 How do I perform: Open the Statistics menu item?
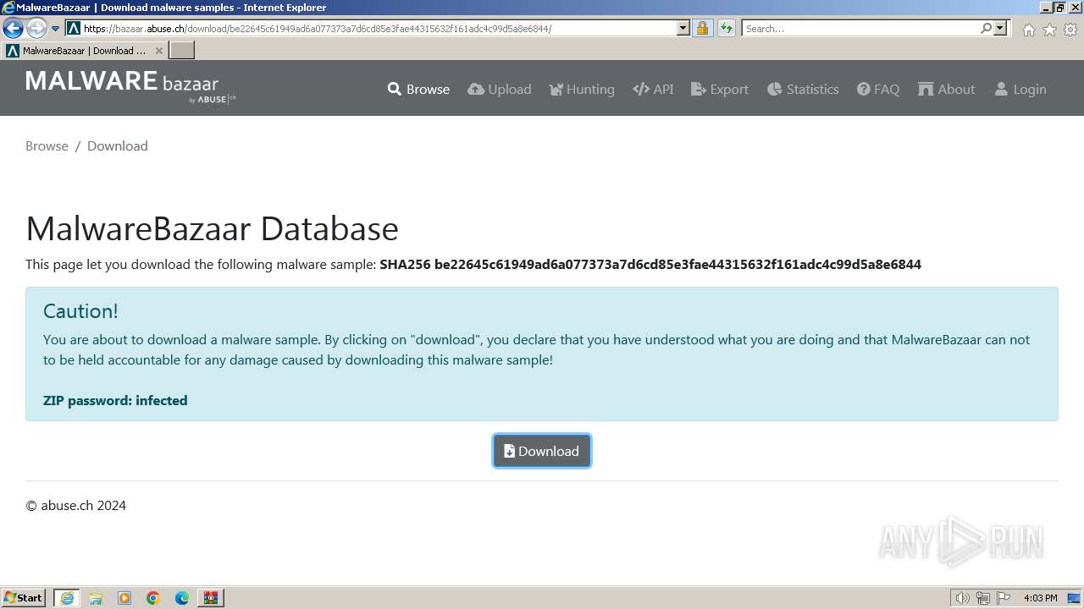tap(803, 89)
